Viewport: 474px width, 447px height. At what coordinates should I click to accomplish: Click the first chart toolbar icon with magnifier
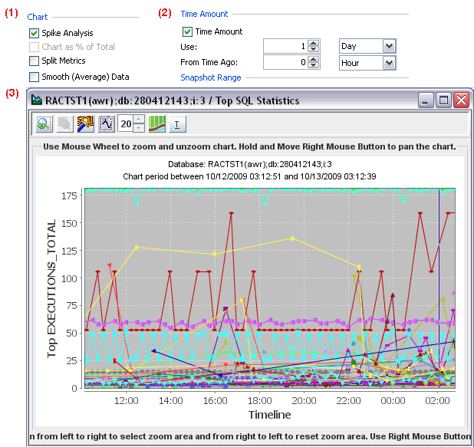point(43,123)
